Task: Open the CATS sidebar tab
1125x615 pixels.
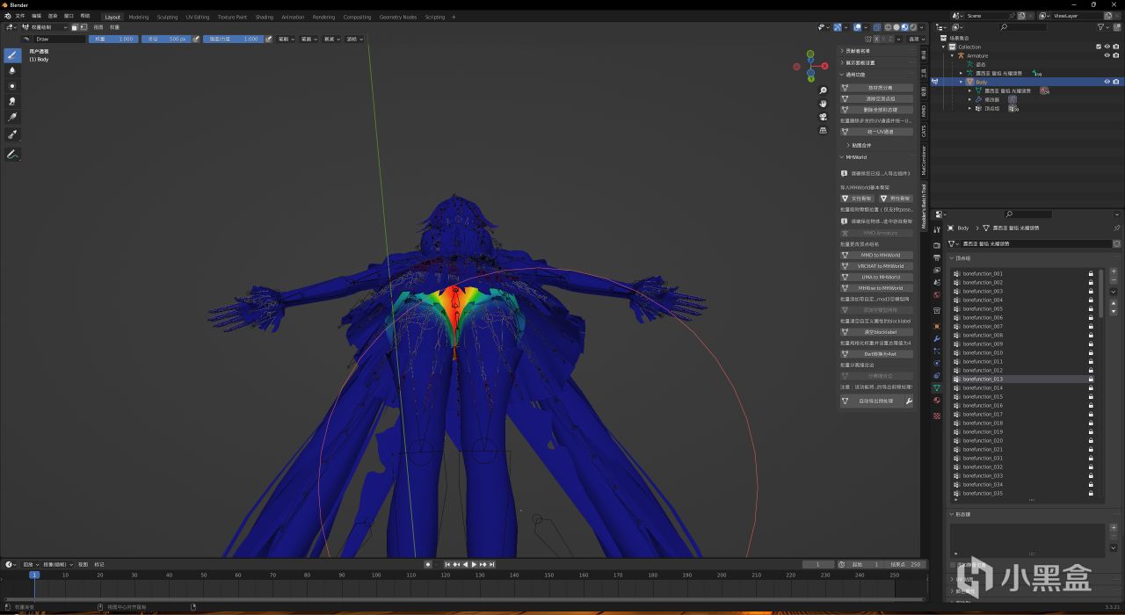Action: click(924, 131)
